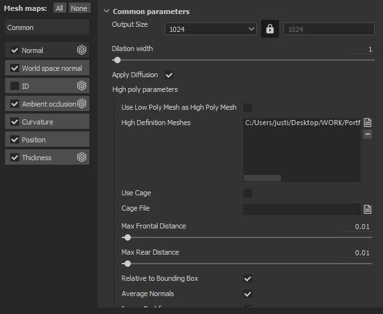Browse for High Definition Meshes file
This screenshot has width=383, height=314.
click(x=368, y=123)
